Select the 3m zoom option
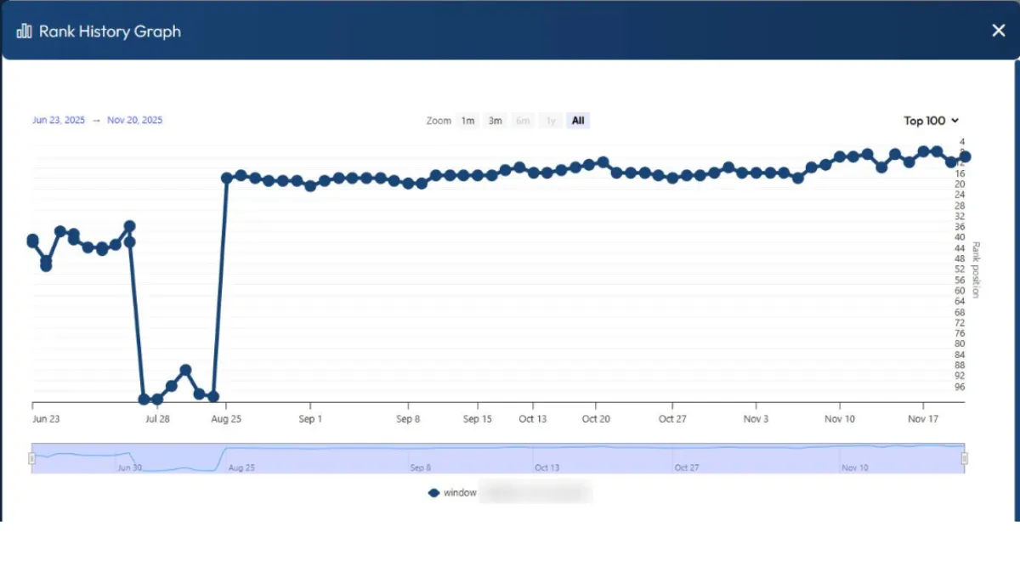This screenshot has width=1020, height=573. (496, 120)
